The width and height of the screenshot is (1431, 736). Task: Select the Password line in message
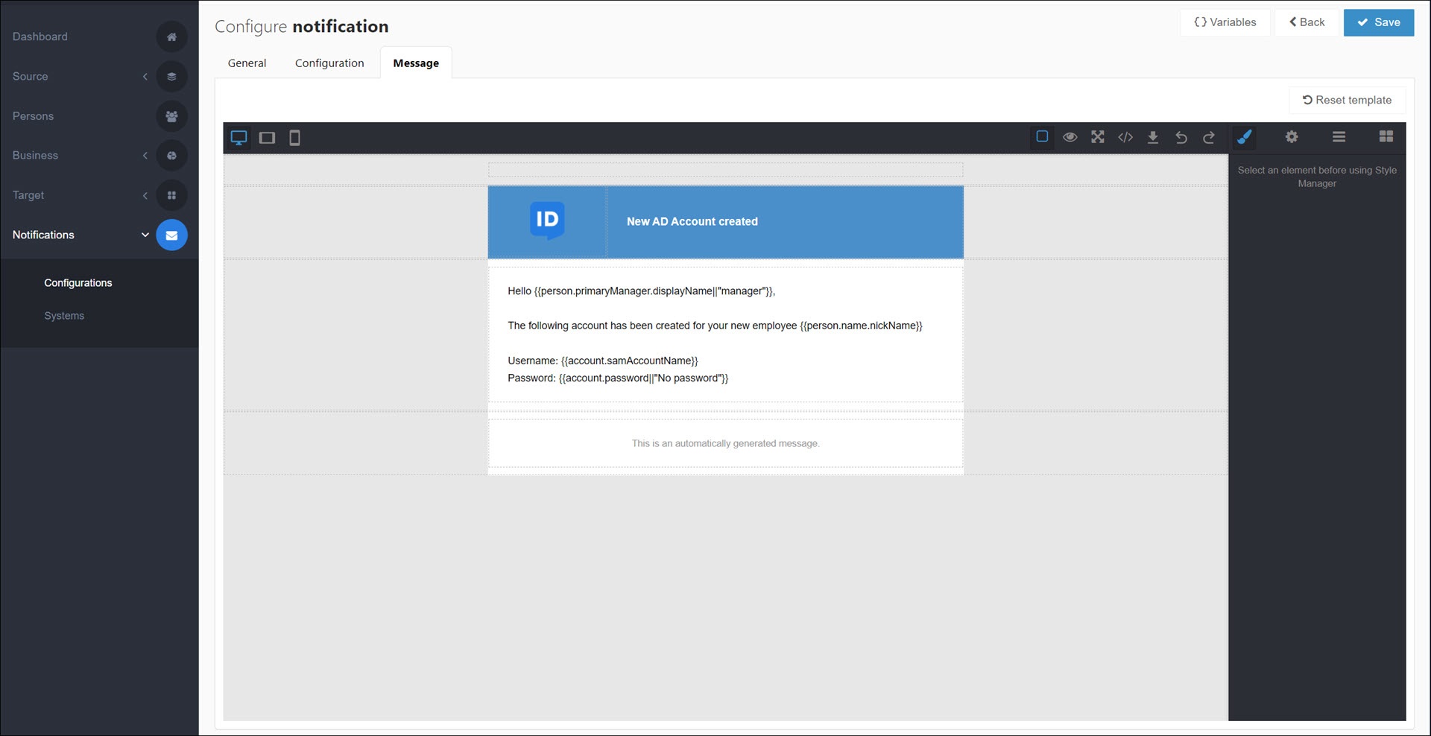[618, 378]
